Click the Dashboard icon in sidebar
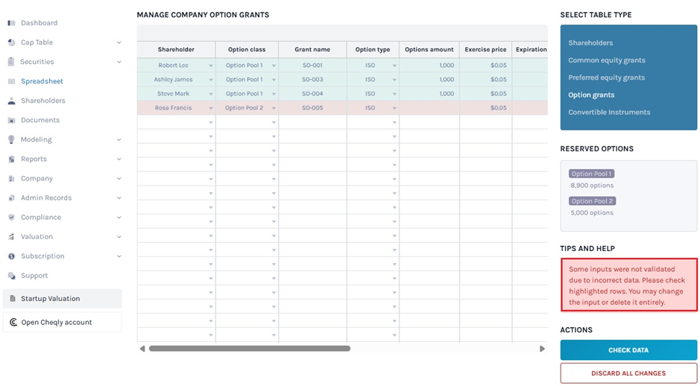The height and width of the screenshot is (386, 700). coord(11,23)
